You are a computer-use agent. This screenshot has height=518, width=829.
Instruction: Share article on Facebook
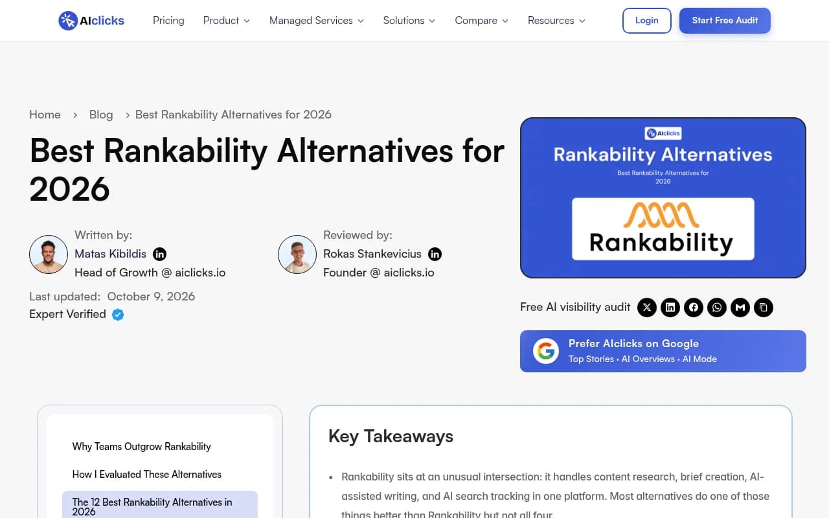[694, 307]
